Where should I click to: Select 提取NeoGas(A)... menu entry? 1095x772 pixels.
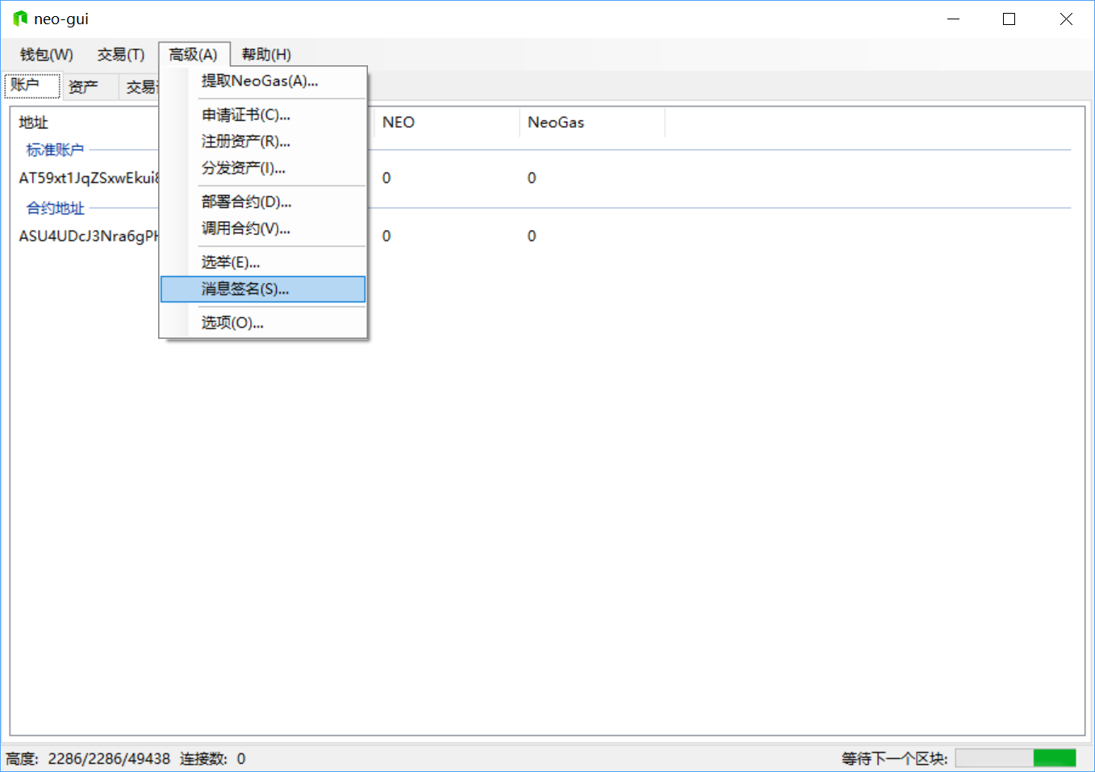(x=263, y=81)
